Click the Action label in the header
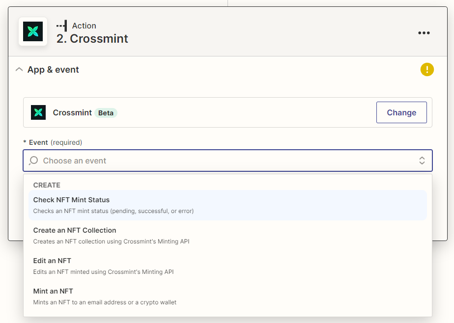Image resolution: width=454 pixels, height=323 pixels. point(84,26)
